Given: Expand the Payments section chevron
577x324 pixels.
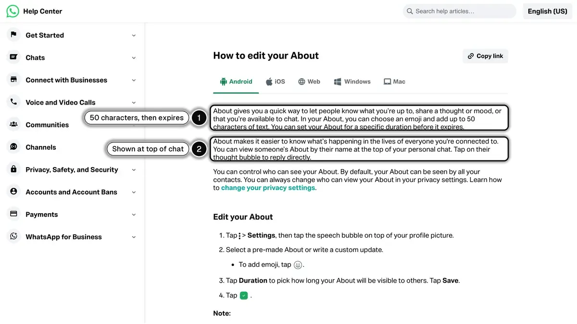Looking at the screenshot, I should tap(134, 215).
